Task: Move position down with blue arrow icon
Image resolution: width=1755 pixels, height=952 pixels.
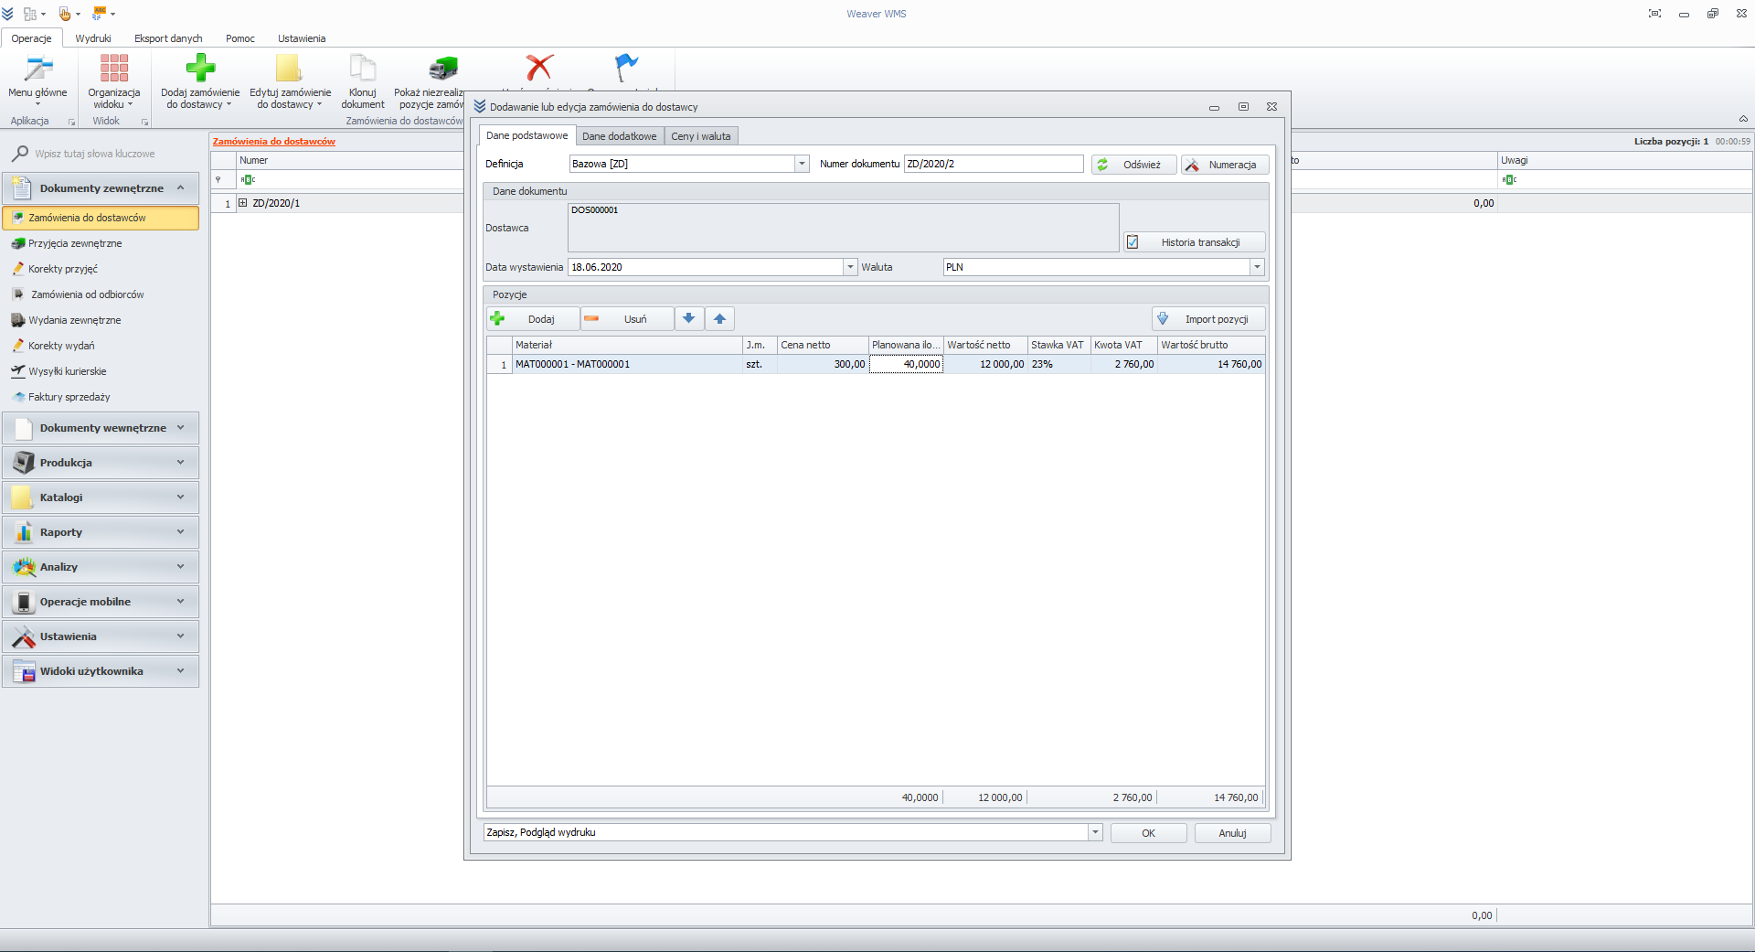Action: pyautogui.click(x=689, y=318)
